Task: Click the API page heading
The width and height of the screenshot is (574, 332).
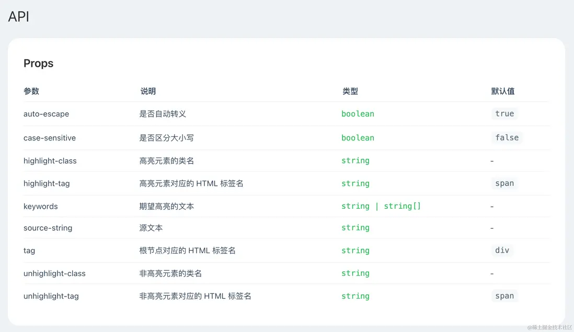Action: pos(19,17)
